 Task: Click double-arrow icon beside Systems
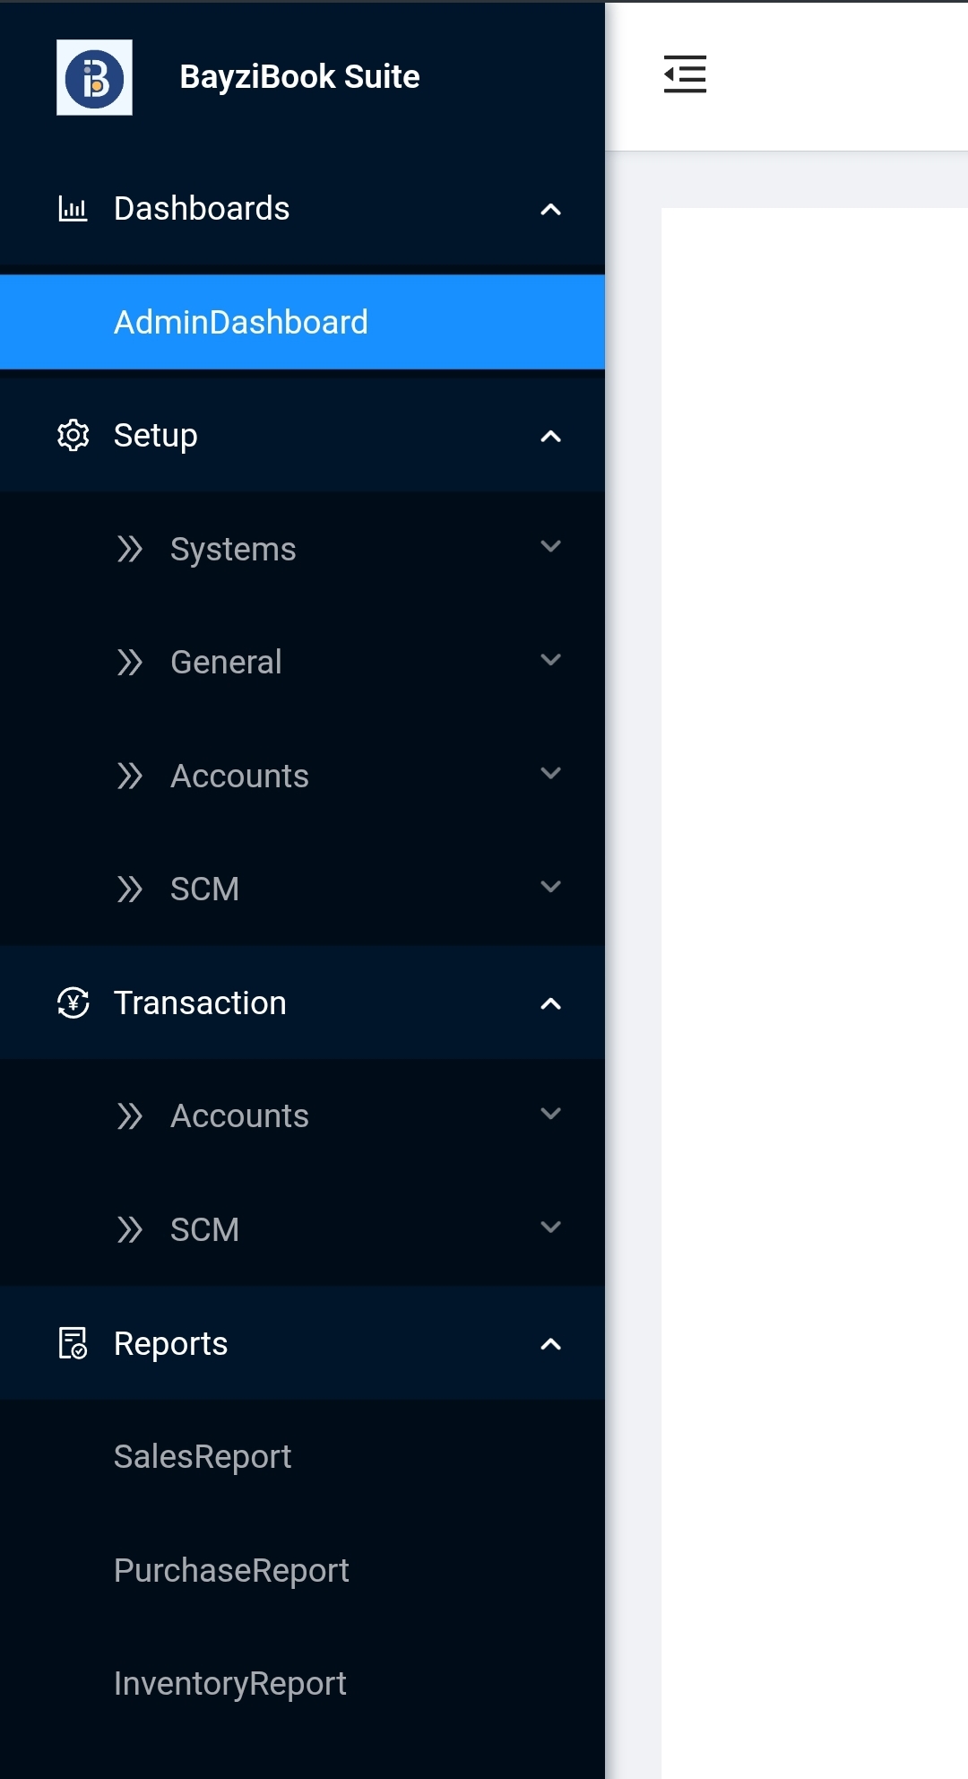click(130, 549)
